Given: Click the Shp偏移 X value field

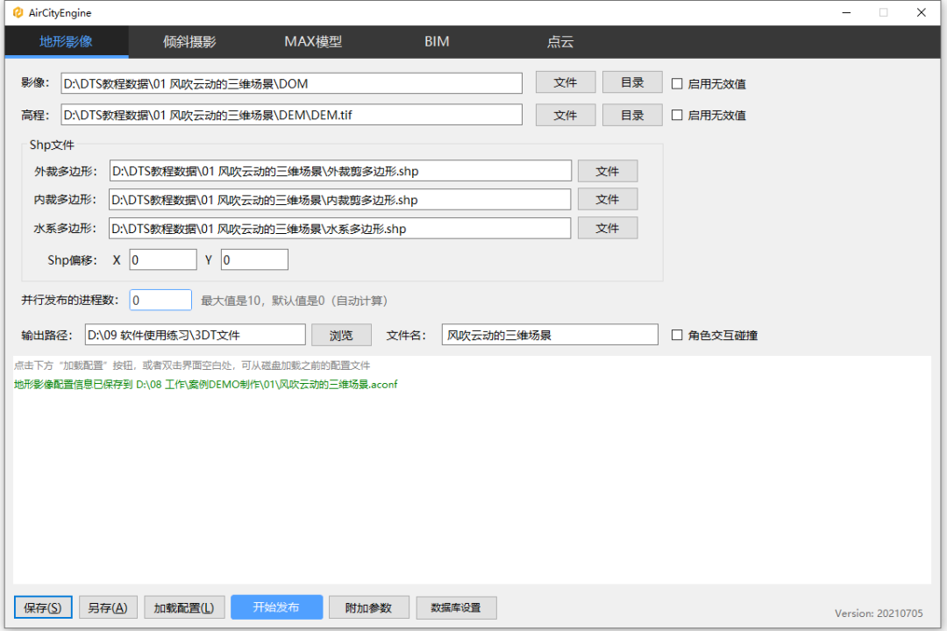Looking at the screenshot, I should point(163,259).
